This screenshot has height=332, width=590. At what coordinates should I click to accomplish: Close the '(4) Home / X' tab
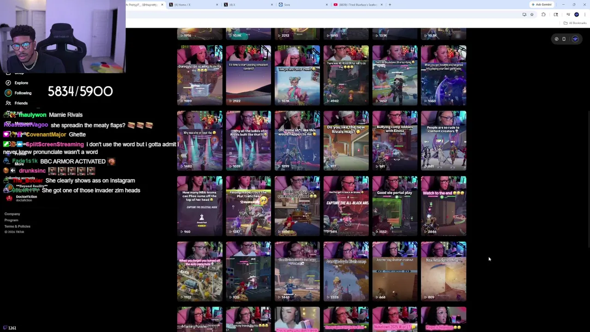point(217,5)
